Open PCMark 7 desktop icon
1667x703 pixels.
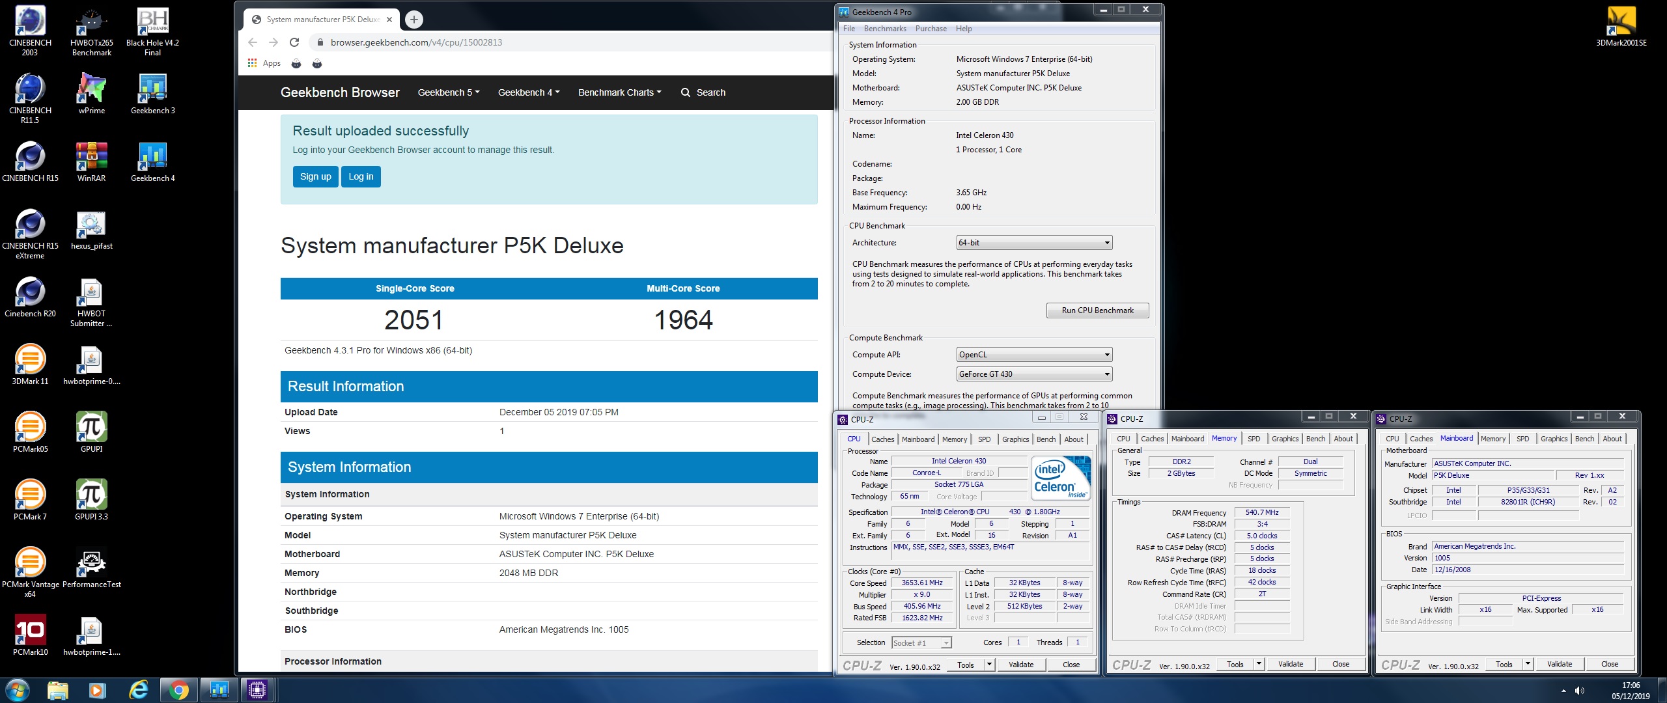click(x=30, y=500)
